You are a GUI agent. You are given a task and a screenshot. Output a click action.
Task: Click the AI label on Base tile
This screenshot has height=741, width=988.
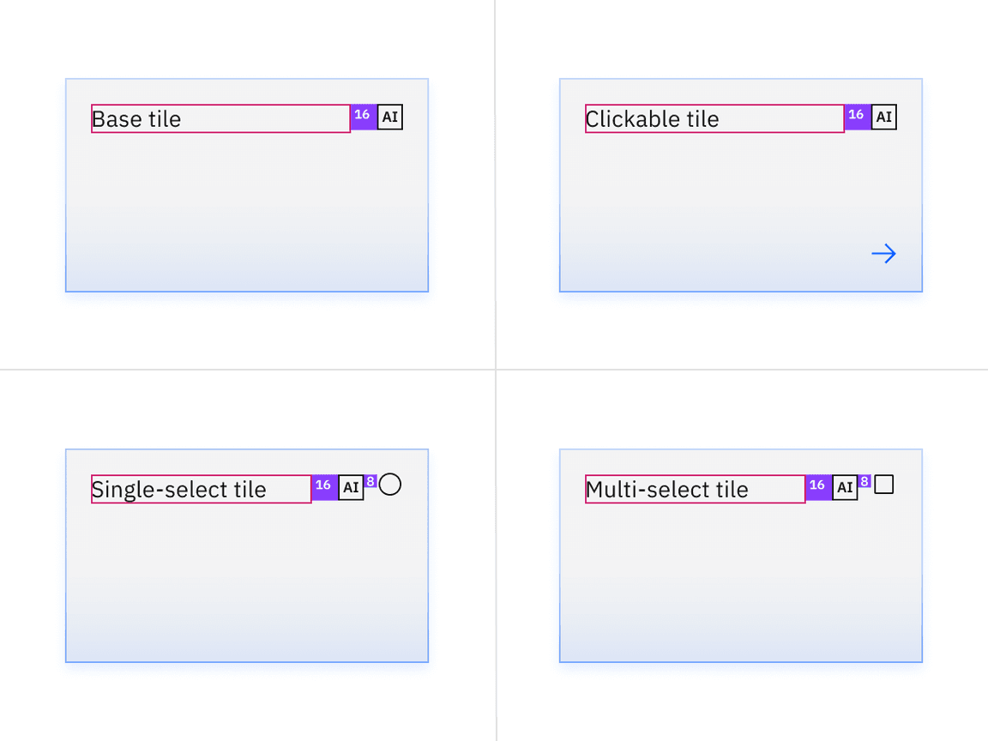point(390,117)
